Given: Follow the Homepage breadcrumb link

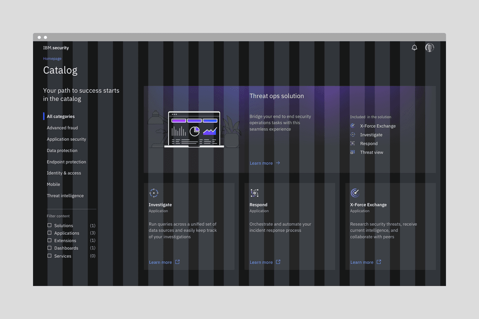Looking at the screenshot, I should coord(52,59).
